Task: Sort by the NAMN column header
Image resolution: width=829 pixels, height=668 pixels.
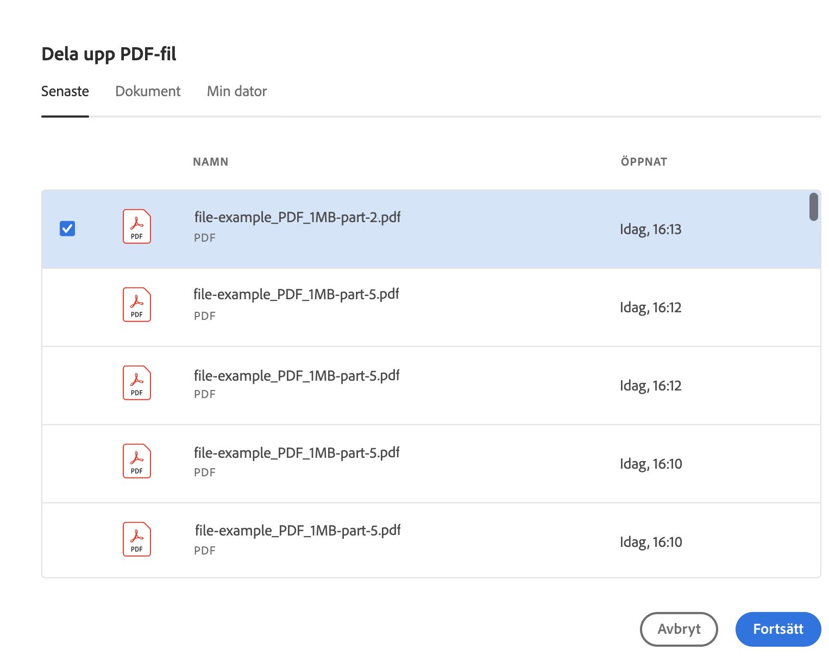Action: (x=211, y=162)
